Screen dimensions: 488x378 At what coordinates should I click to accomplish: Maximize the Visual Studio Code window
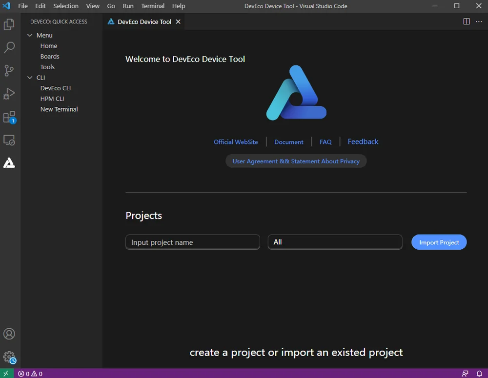point(457,6)
